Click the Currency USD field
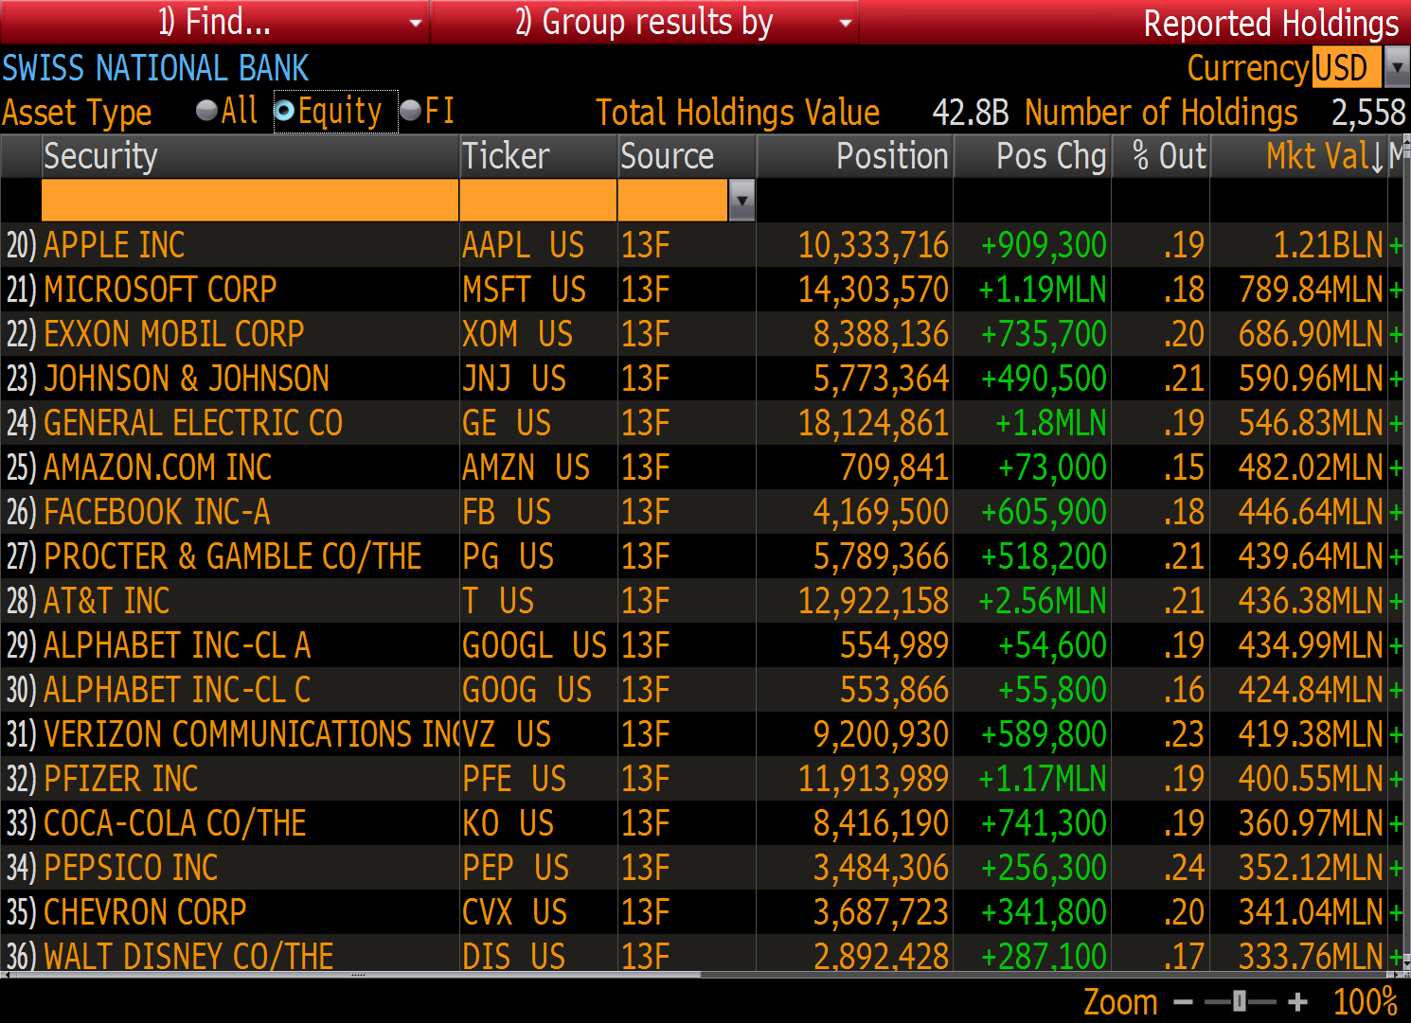The image size is (1411, 1023). 1348,68
